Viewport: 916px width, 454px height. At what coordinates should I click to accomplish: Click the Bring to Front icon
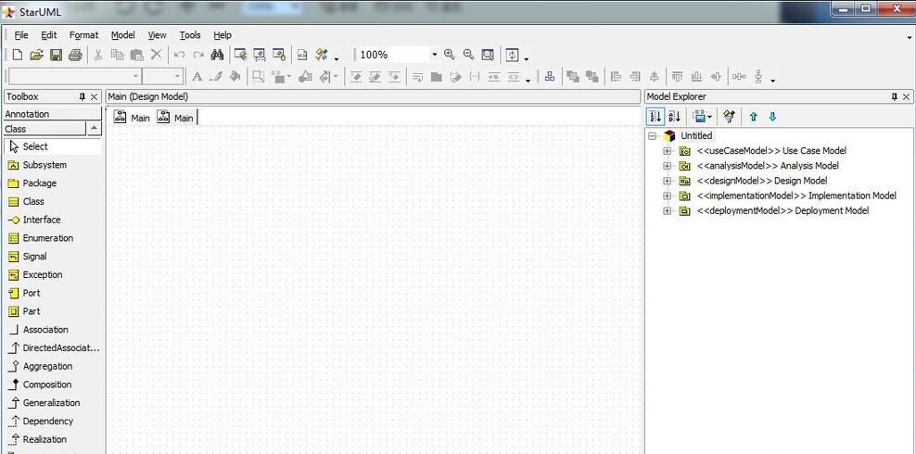573,77
